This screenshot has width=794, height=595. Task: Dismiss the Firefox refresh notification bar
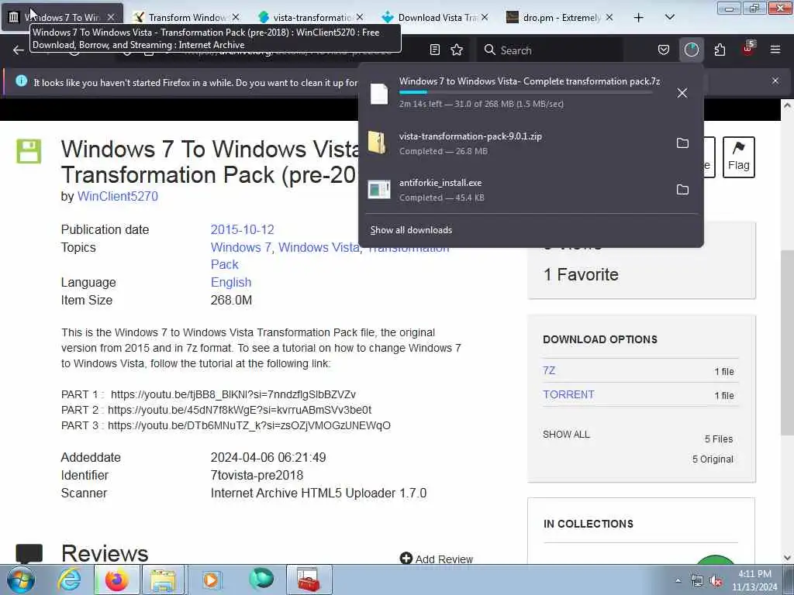pyautogui.click(x=775, y=81)
